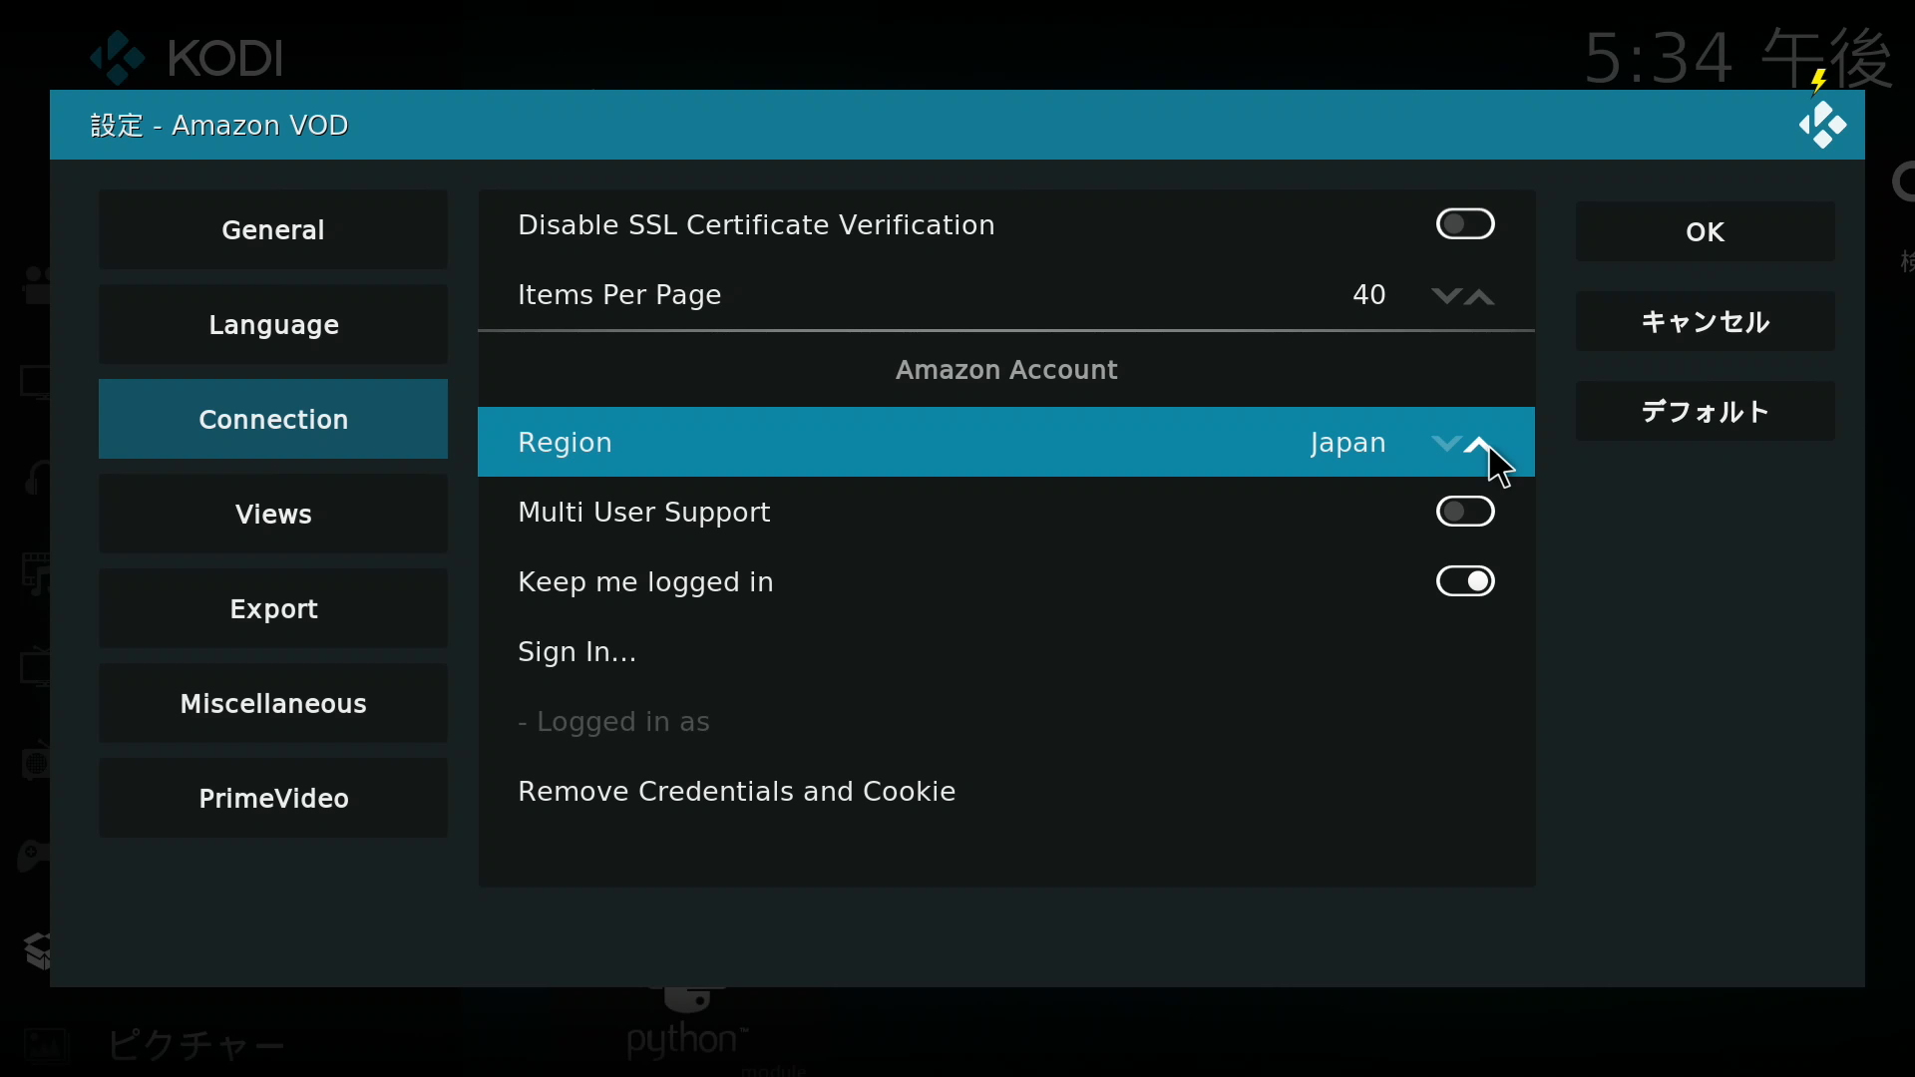Screen dimensions: 1915x1077
Task: Open the General settings category
Action: click(x=273, y=229)
